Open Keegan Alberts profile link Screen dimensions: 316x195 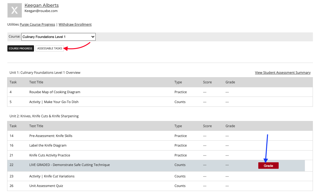(42, 5)
